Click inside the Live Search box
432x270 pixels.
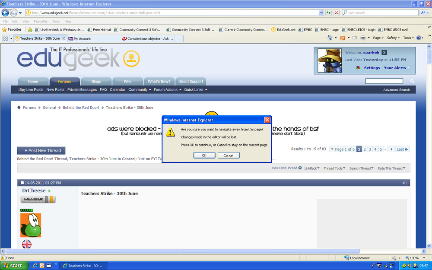click(380, 13)
